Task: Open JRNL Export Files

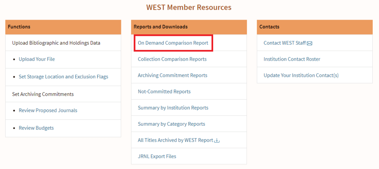Action: tap(157, 156)
